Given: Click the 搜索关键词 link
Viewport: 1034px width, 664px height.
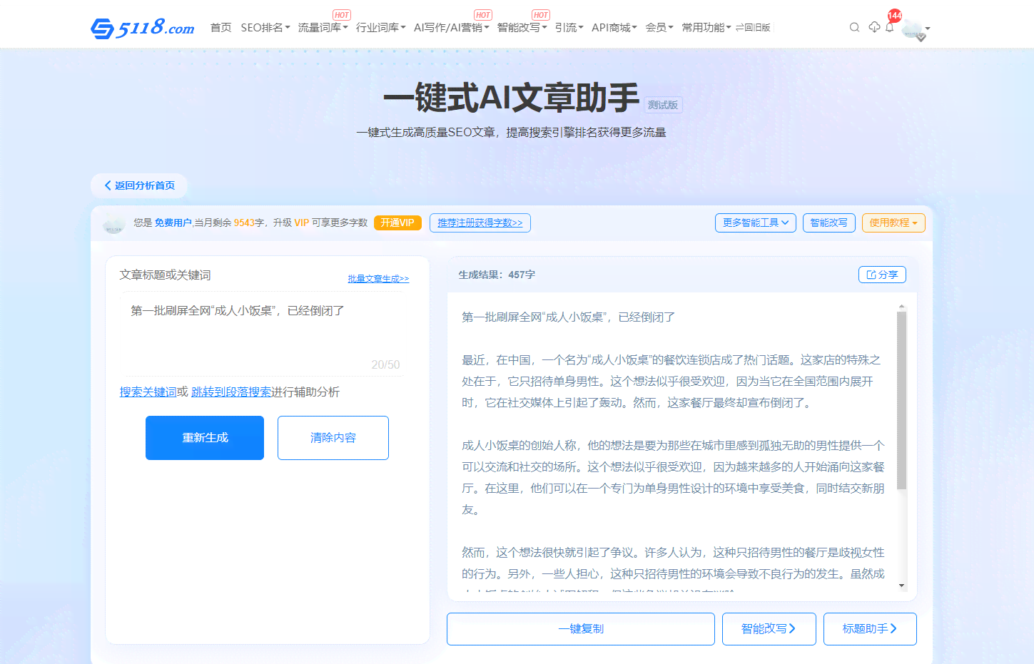Looking at the screenshot, I should click(148, 392).
